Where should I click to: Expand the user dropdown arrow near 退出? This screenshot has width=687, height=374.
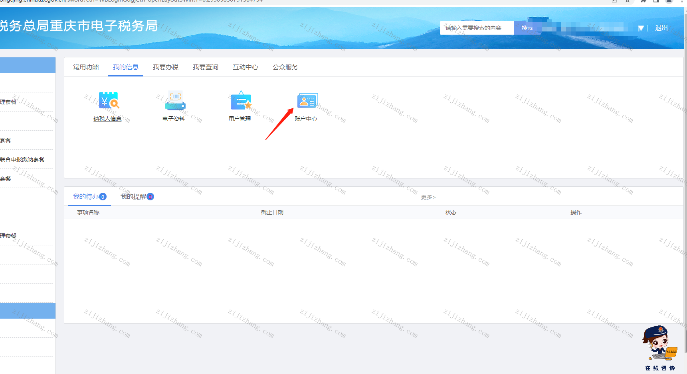click(x=641, y=28)
